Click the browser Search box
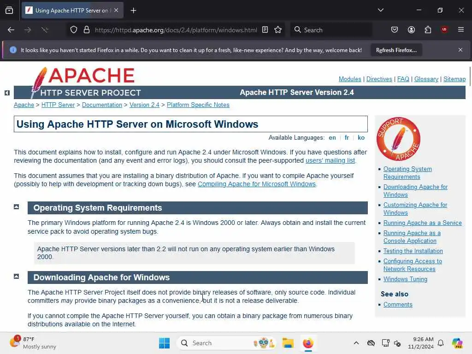 pos(331,30)
